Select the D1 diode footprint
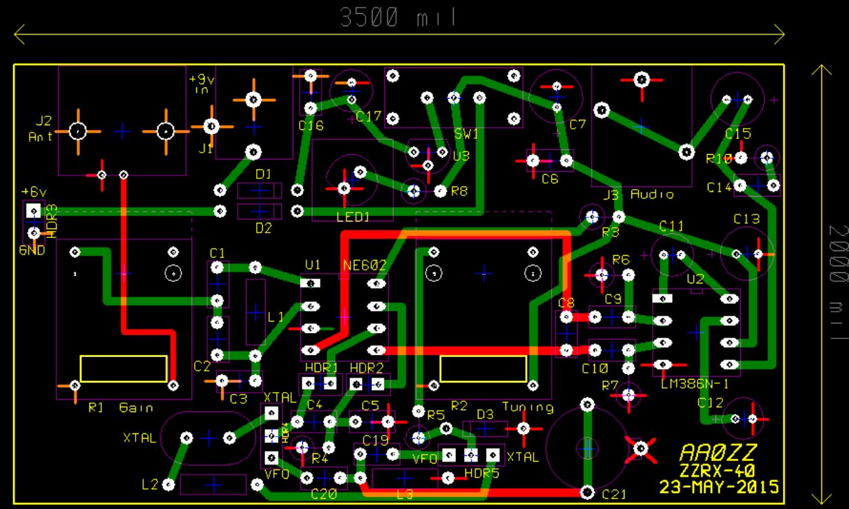The height and width of the screenshot is (509, 849). (x=260, y=191)
